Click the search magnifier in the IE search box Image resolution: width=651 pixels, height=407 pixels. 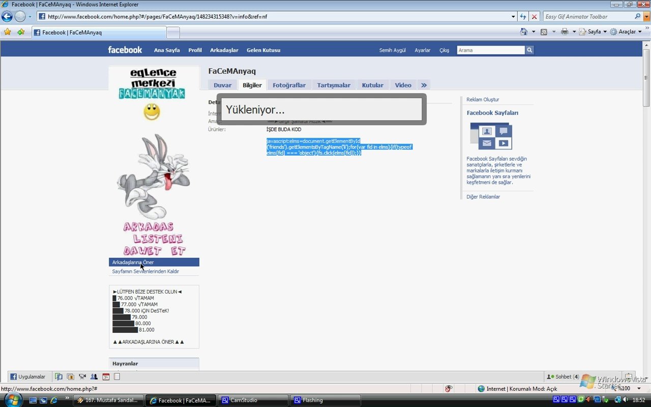[638, 16]
